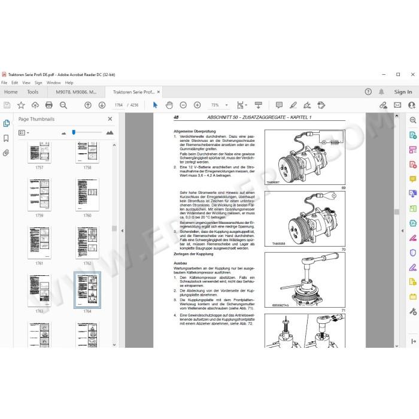
Task: Select page thumbnail 1759
Action: 40,195
